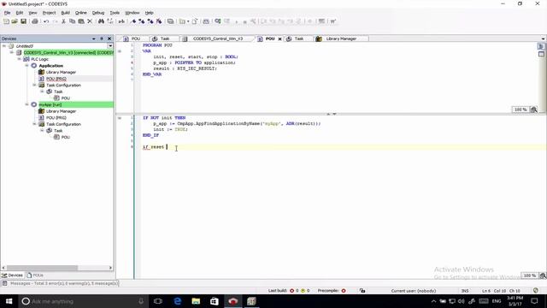The image size is (547, 308).
Task: Collapse the Untitled5 root tree node
Action: [4, 45]
